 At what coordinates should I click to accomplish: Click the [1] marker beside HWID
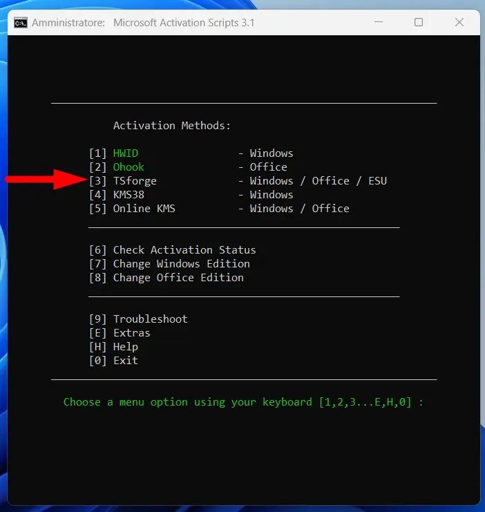pos(98,153)
